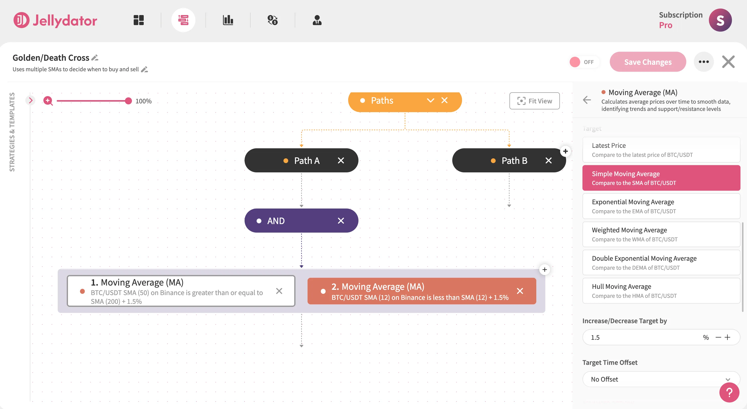Viewport: 747px width, 409px height.
Task: Add a condition to the AND group
Action: tap(544, 270)
